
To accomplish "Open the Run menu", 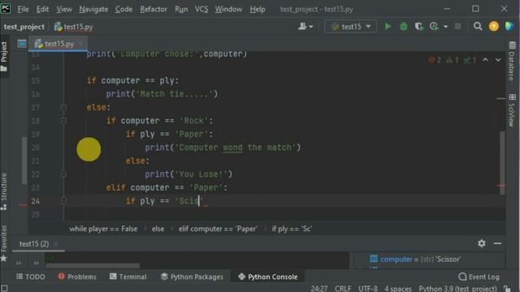I will pyautogui.click(x=181, y=9).
